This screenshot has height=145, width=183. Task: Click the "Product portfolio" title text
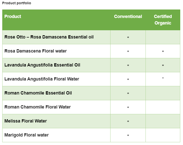tap(16, 3)
